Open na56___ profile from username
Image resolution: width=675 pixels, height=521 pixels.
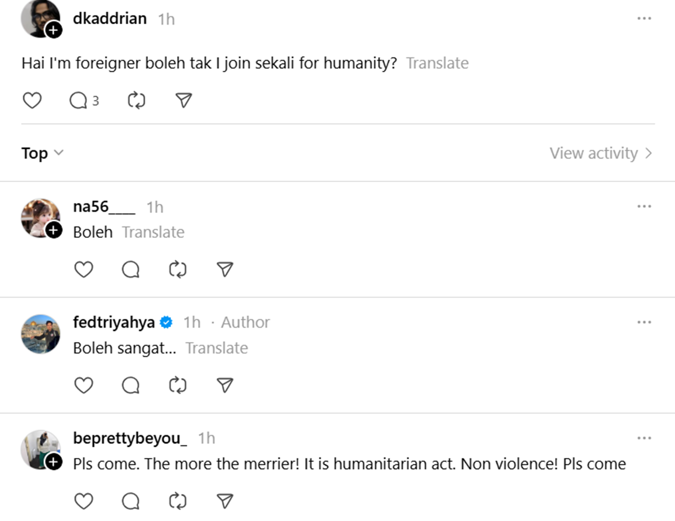coord(104,207)
